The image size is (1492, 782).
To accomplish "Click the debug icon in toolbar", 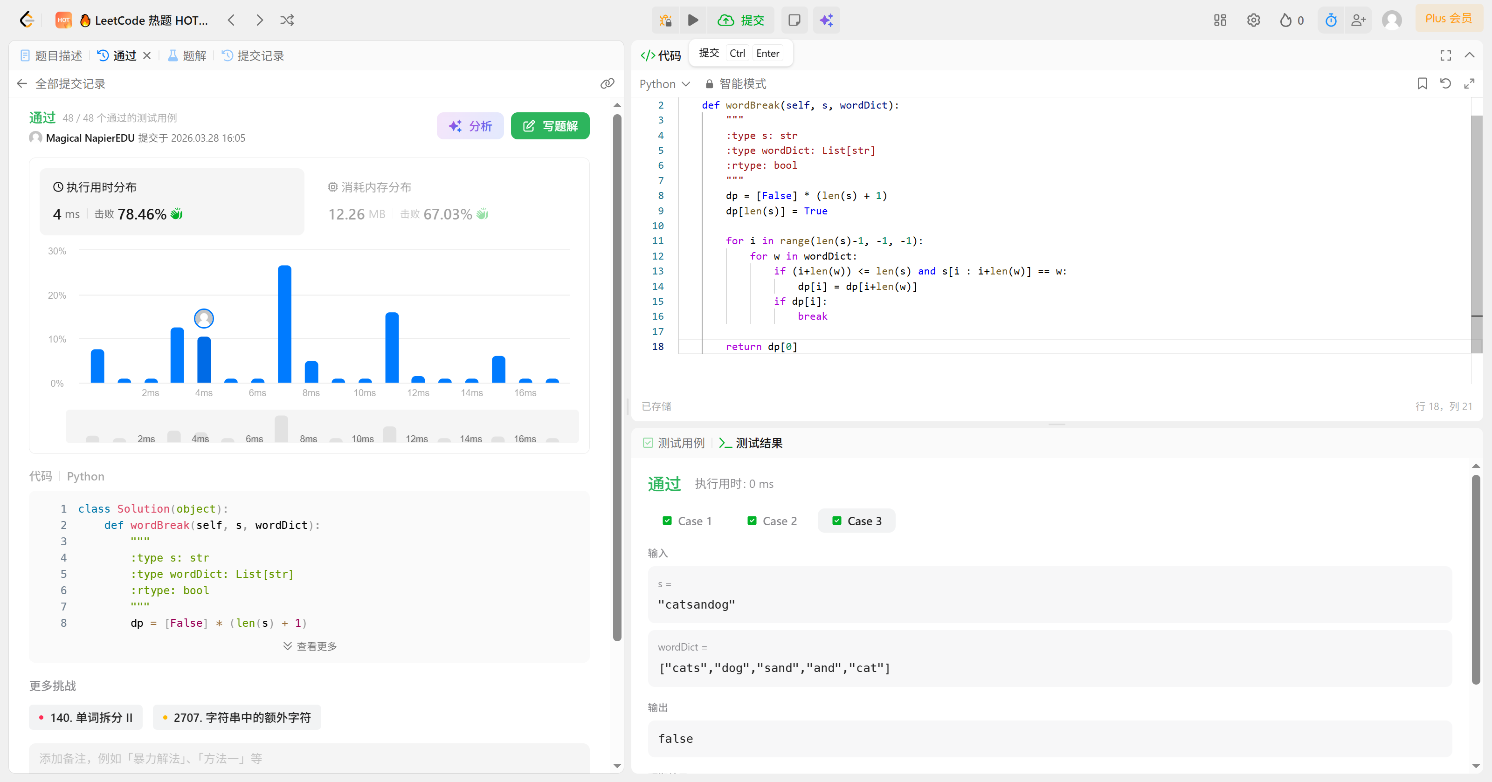I will tap(665, 20).
